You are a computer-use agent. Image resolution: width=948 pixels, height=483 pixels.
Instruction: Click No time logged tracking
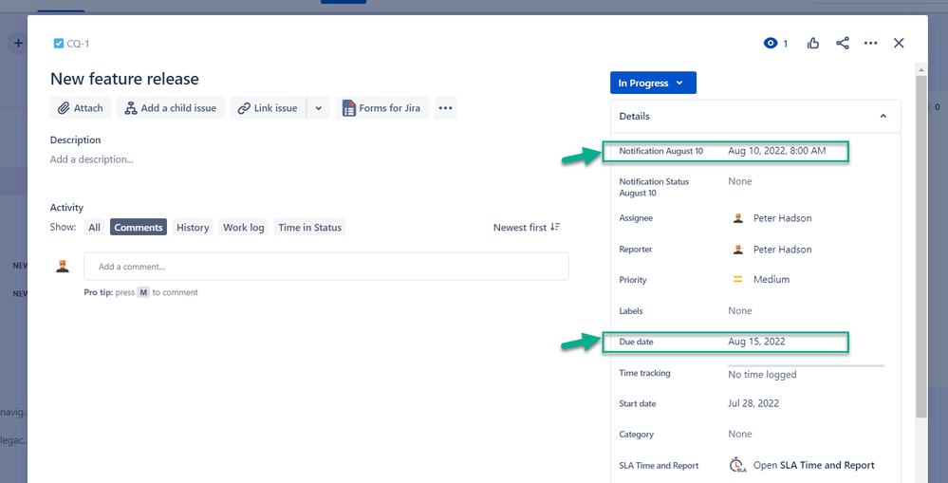point(762,375)
